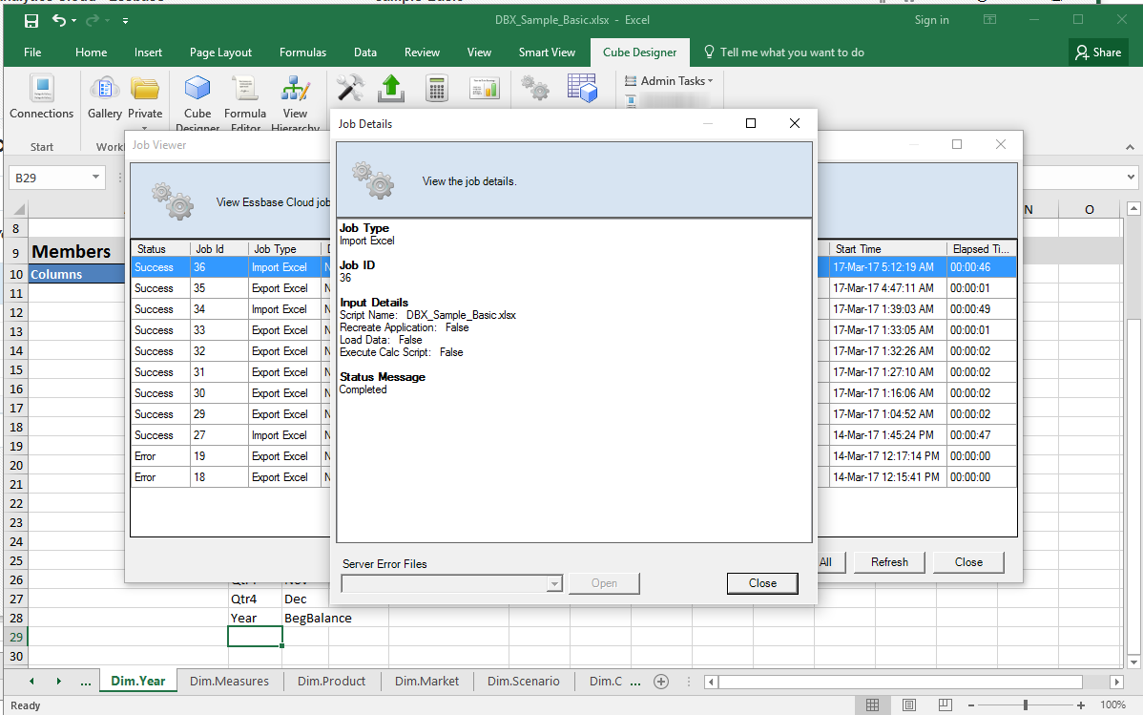The height and width of the screenshot is (715, 1143).
Task: Click the View Jobs gears icon in ribbon
Action: click(x=536, y=89)
